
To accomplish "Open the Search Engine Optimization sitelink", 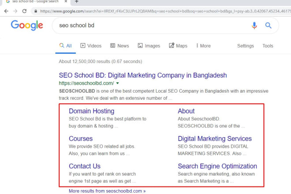I will pos(217,166).
